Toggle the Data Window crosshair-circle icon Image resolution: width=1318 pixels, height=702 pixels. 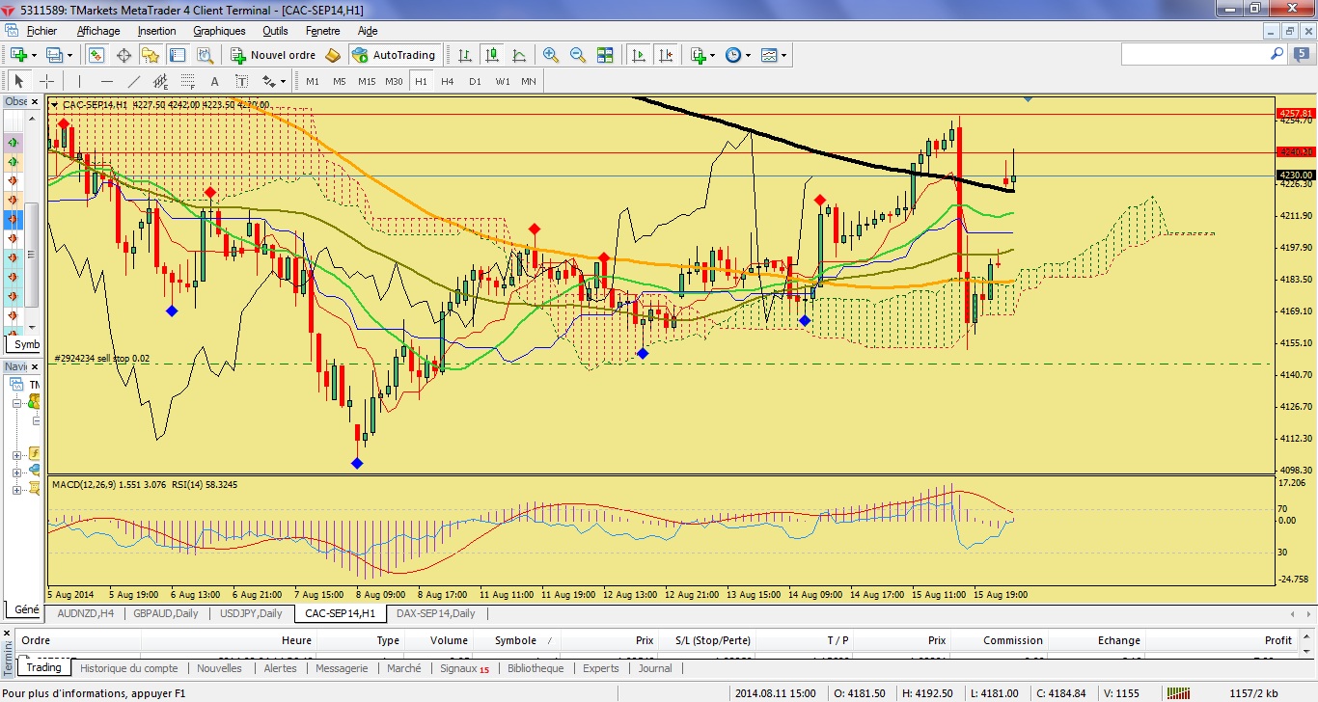tap(124, 55)
